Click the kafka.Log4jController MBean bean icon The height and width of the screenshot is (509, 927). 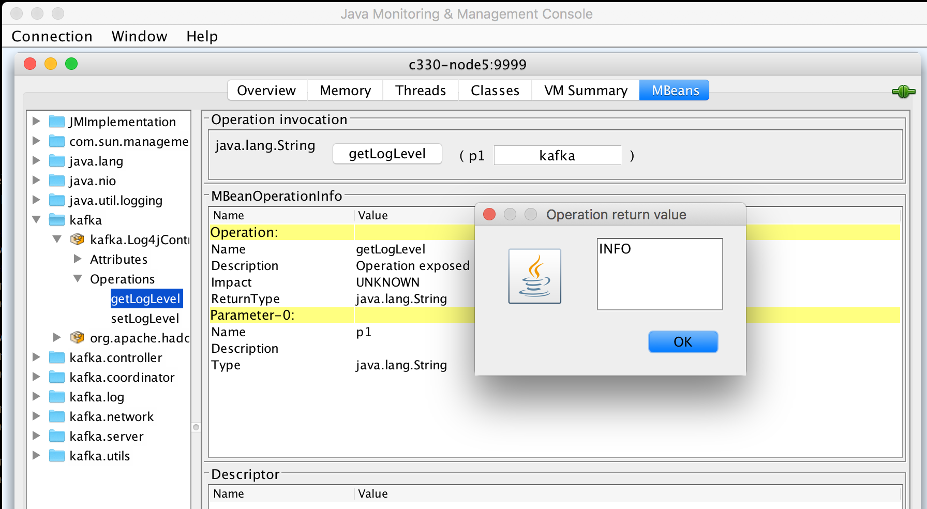(x=77, y=239)
